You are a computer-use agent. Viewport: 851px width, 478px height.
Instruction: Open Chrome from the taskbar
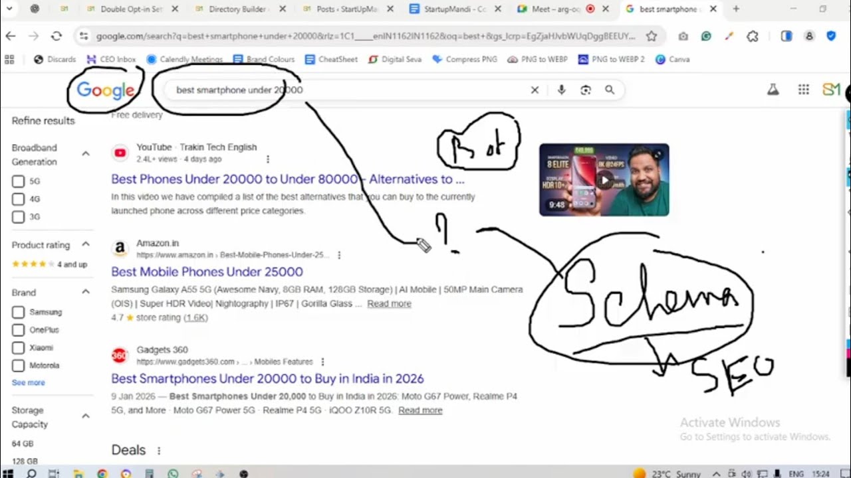tap(102, 473)
